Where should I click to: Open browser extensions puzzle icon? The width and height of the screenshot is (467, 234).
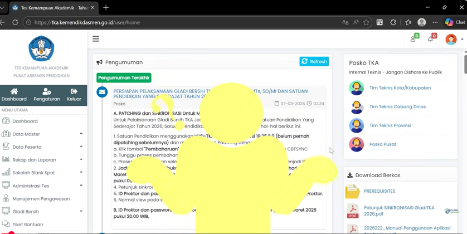point(393,22)
